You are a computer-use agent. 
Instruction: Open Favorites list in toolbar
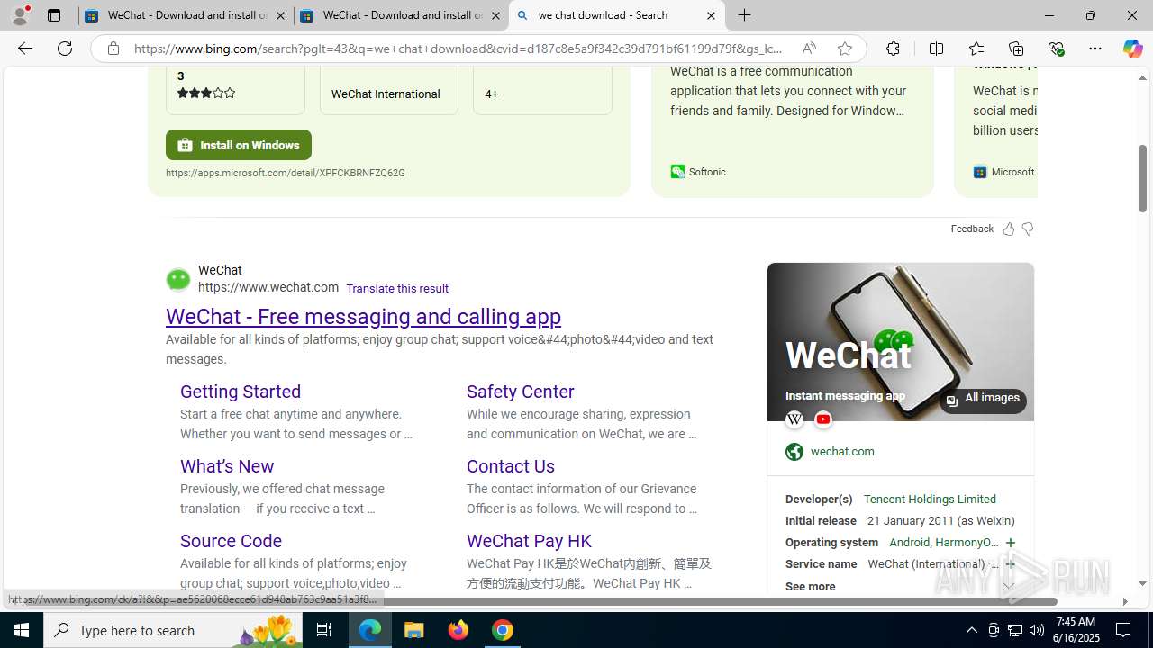click(976, 49)
